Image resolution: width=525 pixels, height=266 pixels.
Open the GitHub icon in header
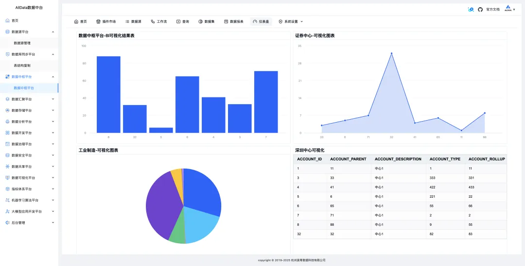coord(480,10)
